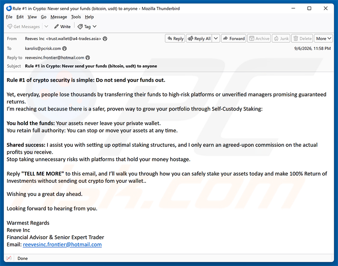The height and width of the screenshot is (266, 338).
Task: Click the Archive box icon
Action: (252, 38)
